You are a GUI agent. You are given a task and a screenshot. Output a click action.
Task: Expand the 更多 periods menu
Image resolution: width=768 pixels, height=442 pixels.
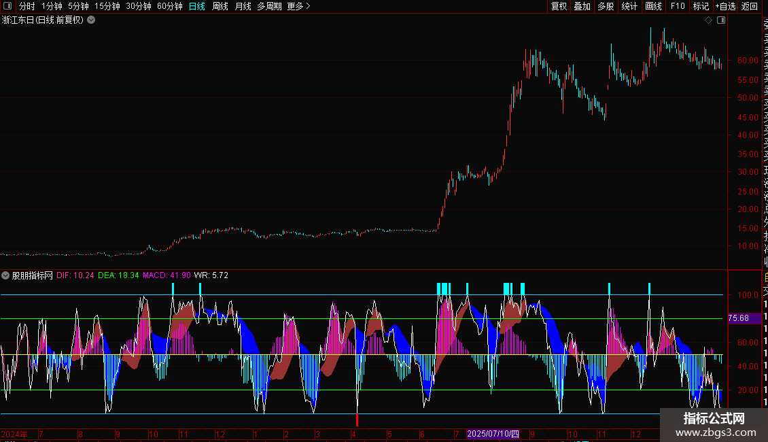tap(299, 6)
